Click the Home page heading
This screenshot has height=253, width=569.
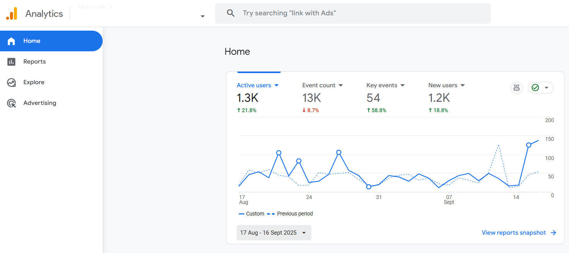click(x=237, y=52)
